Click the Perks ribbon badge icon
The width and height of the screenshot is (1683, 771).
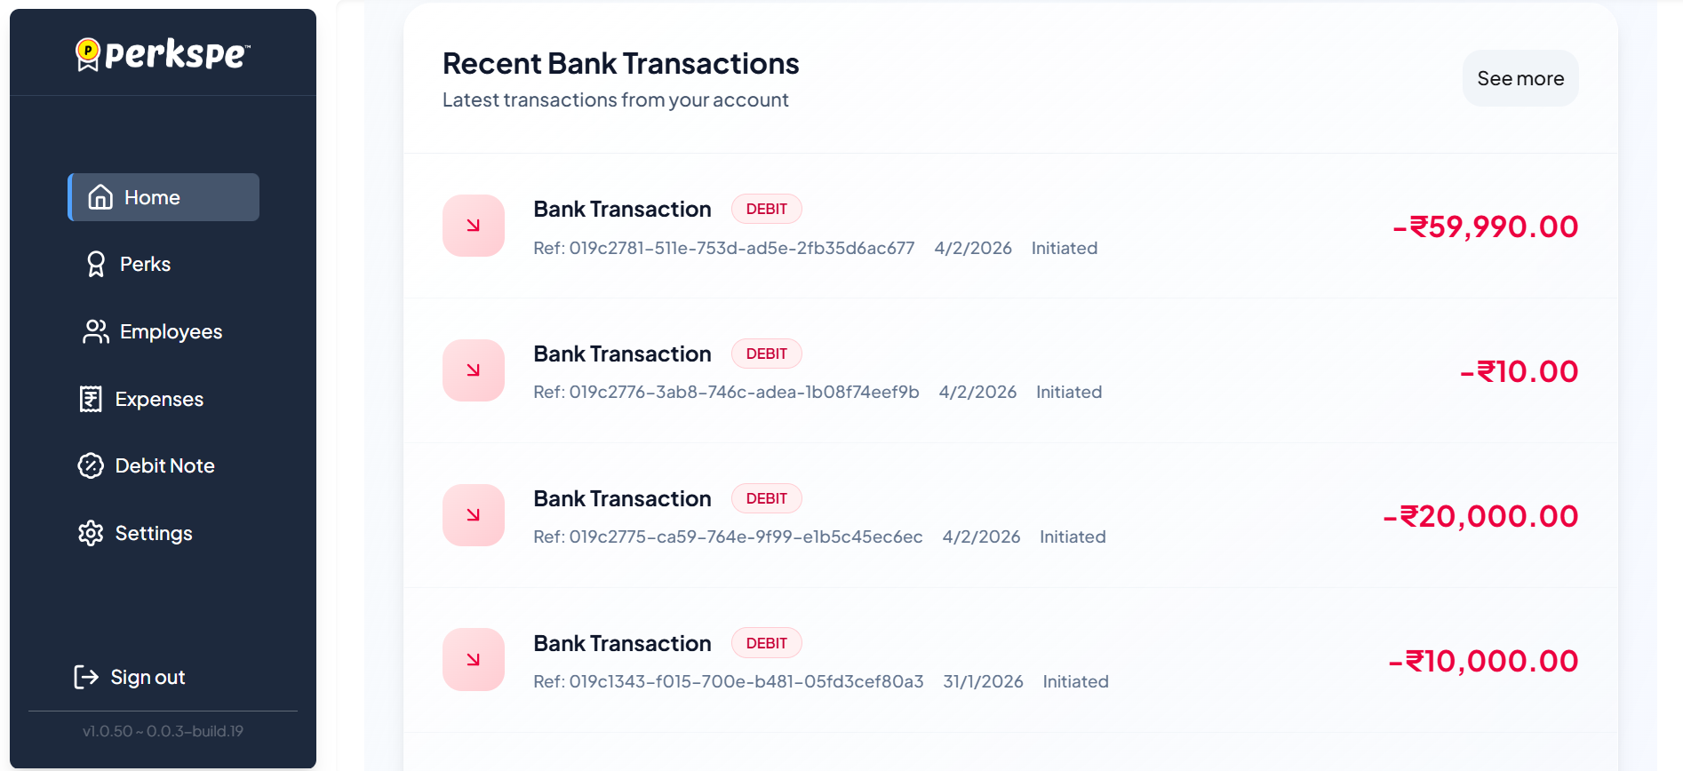coord(96,264)
